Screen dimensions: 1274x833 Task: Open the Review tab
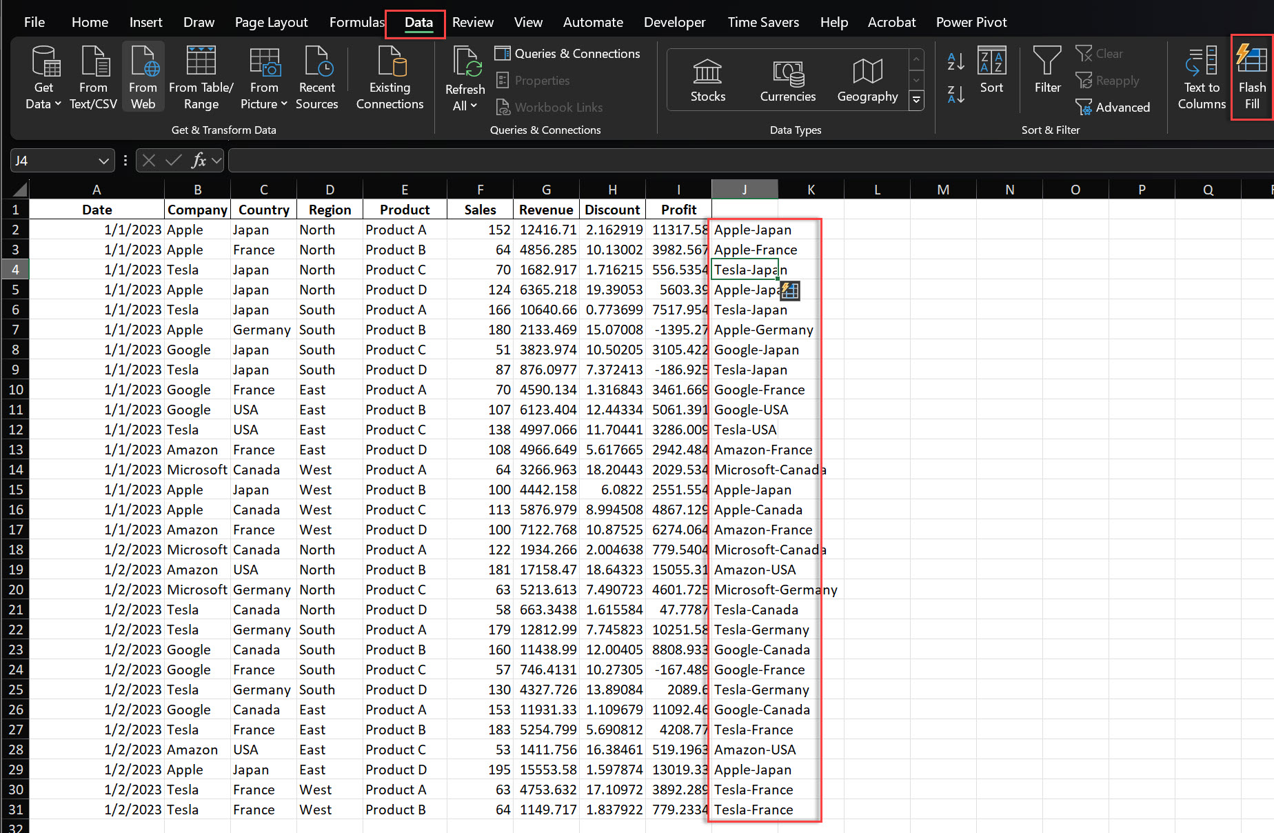[473, 22]
